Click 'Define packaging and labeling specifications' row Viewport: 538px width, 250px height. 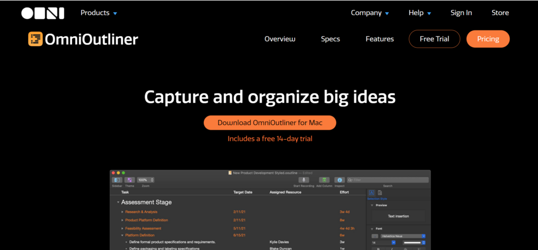coord(164,248)
